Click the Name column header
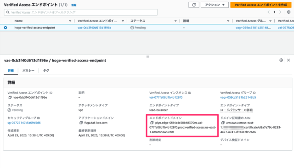The image size is (294, 168). [x=18, y=21]
